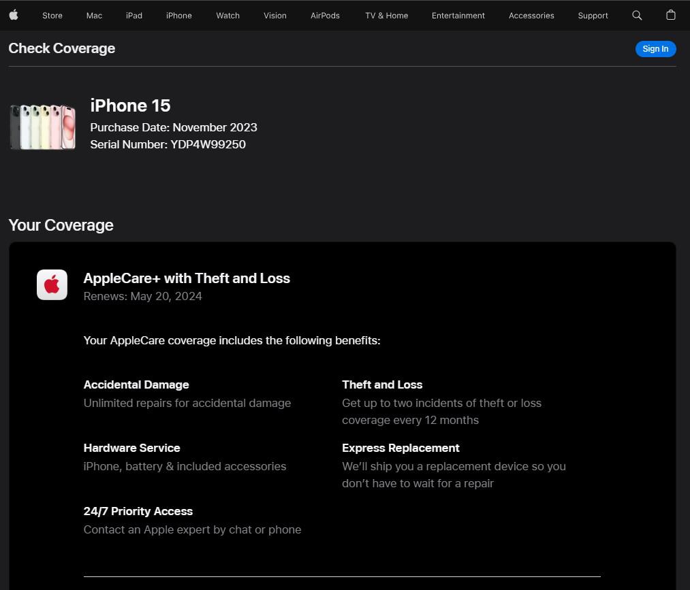Click the Your Coverage heading

[x=61, y=225]
